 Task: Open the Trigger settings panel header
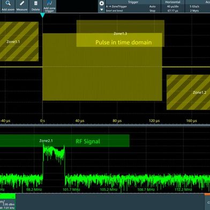pyautogui.click(x=133, y=2)
